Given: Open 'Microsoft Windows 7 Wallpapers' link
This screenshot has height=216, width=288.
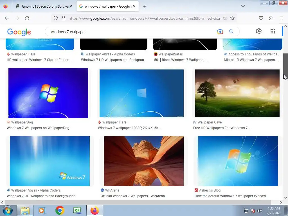Looking at the screenshot, I should pos(252,60).
